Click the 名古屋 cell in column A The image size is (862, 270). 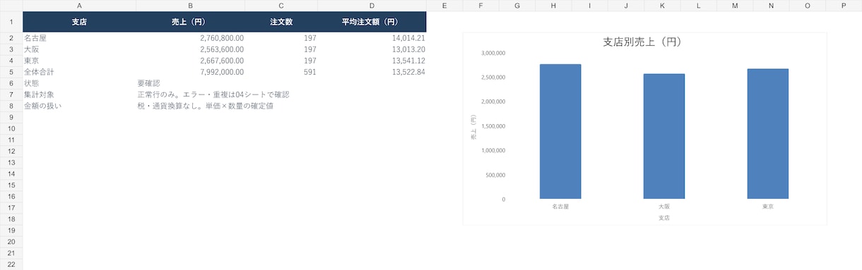(79, 38)
